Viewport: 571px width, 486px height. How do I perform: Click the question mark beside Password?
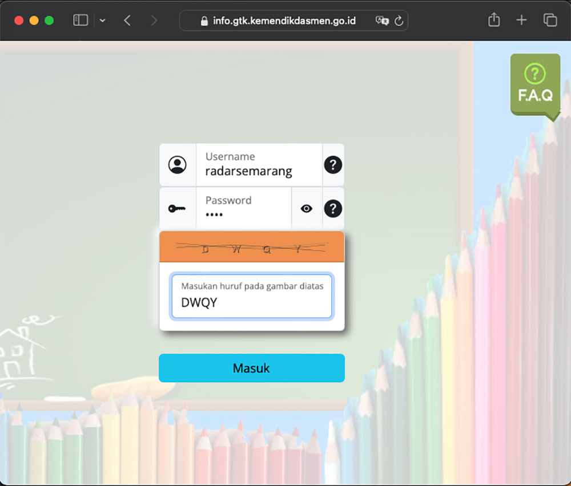[333, 209]
